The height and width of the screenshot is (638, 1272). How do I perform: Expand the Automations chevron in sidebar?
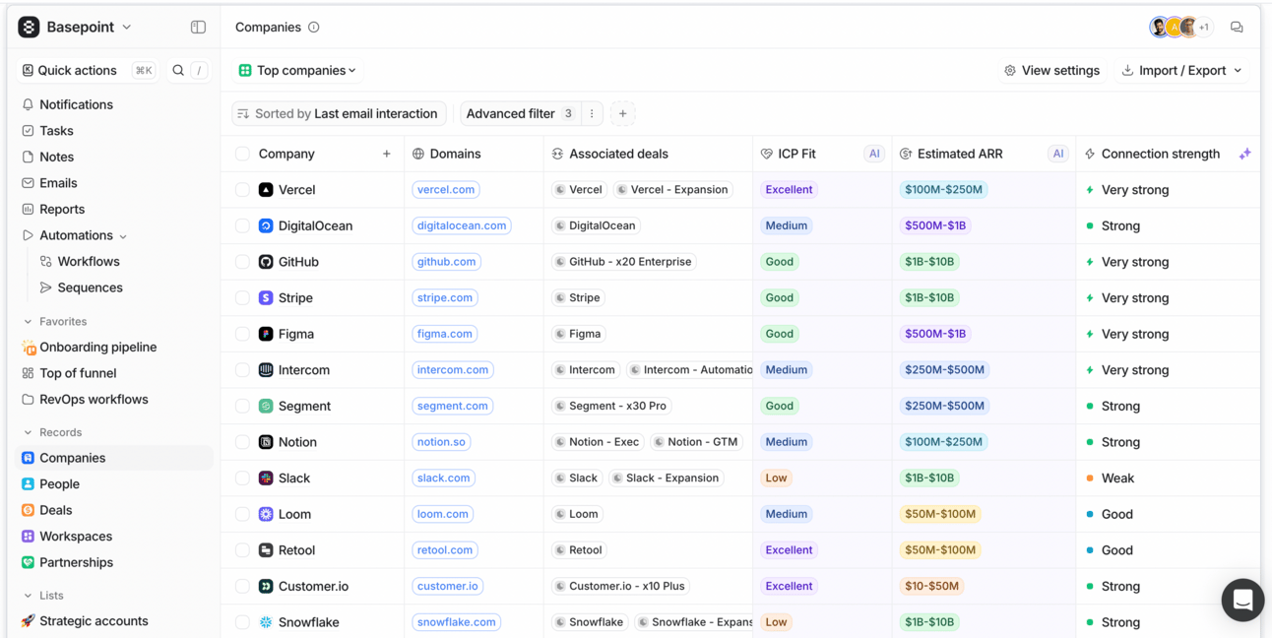point(123,236)
